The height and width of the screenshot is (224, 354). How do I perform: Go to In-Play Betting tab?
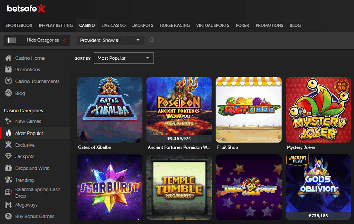click(x=56, y=25)
